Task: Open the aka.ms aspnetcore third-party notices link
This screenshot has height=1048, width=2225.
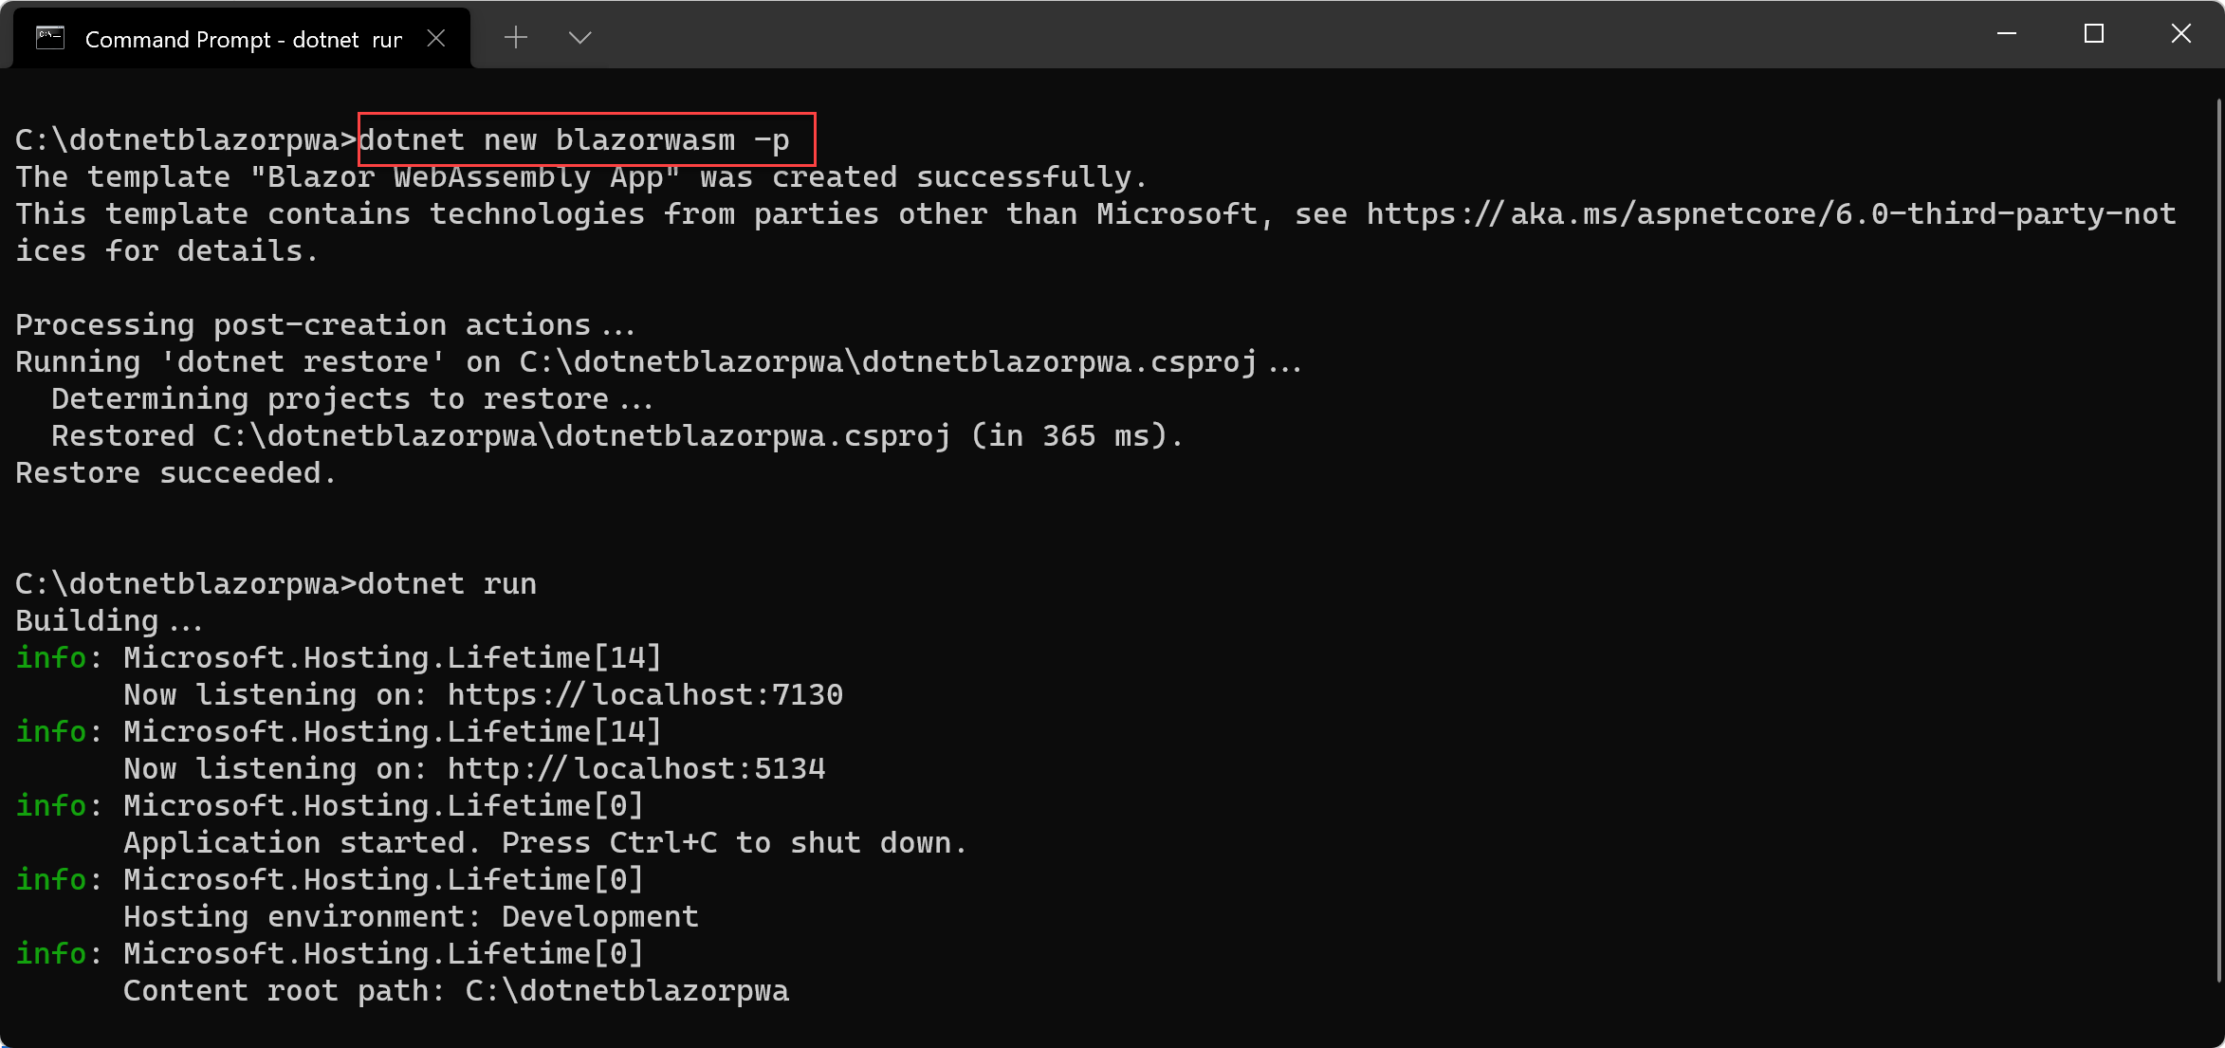Action: (x=1771, y=214)
